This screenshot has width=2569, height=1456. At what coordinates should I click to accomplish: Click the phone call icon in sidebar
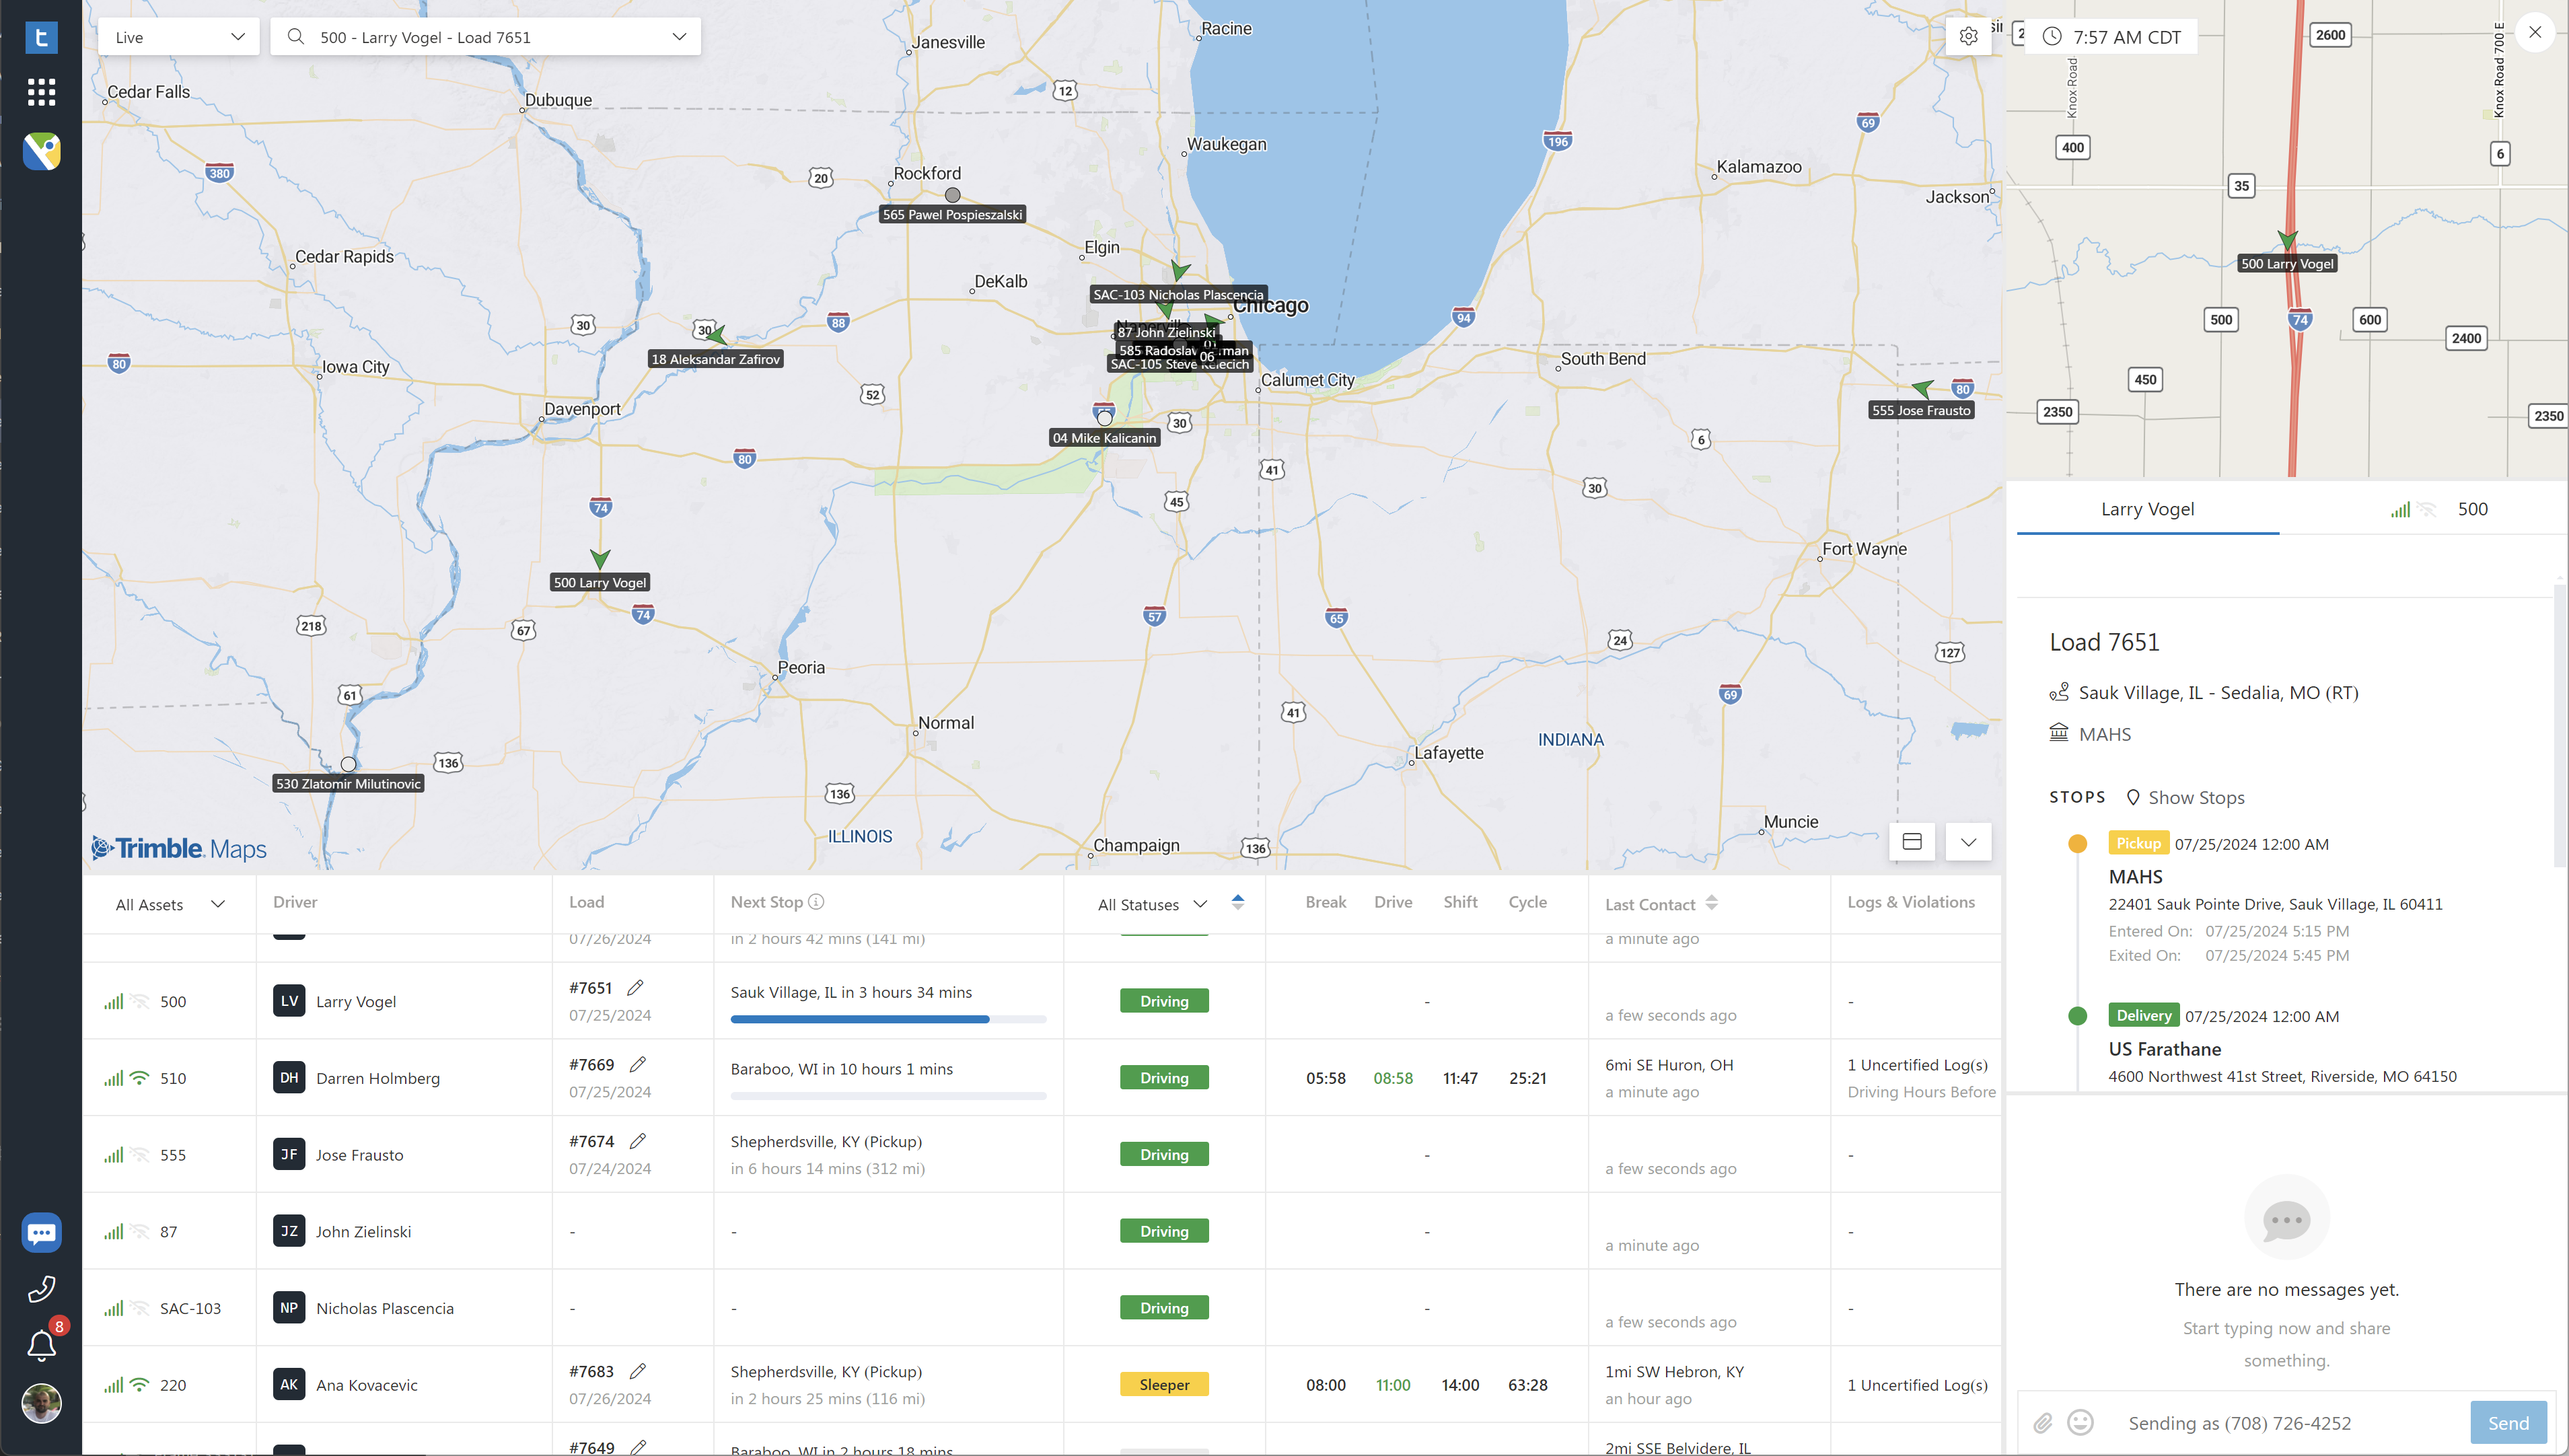(41, 1290)
